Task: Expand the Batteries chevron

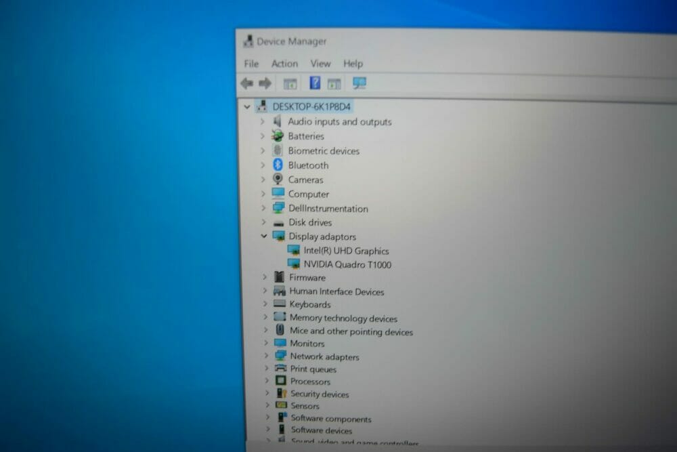Action: 262,136
